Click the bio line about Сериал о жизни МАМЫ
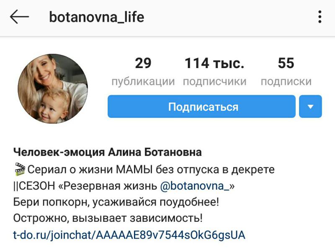Image resolution: width=335 pixels, height=249 pixels. pos(144,170)
